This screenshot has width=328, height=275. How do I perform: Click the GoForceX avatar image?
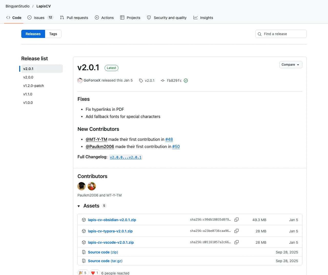click(80, 81)
